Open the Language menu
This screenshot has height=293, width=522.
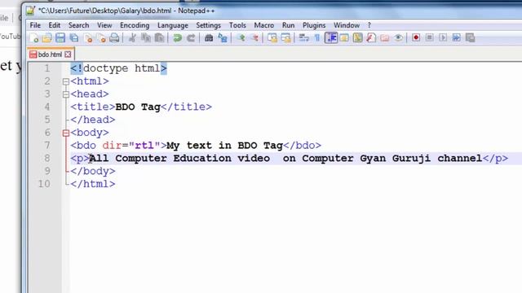(172, 25)
